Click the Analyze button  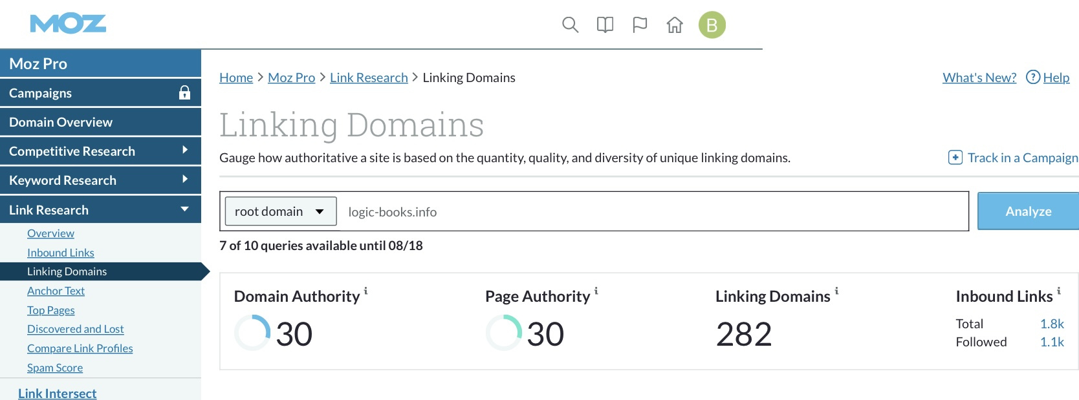click(x=1028, y=211)
